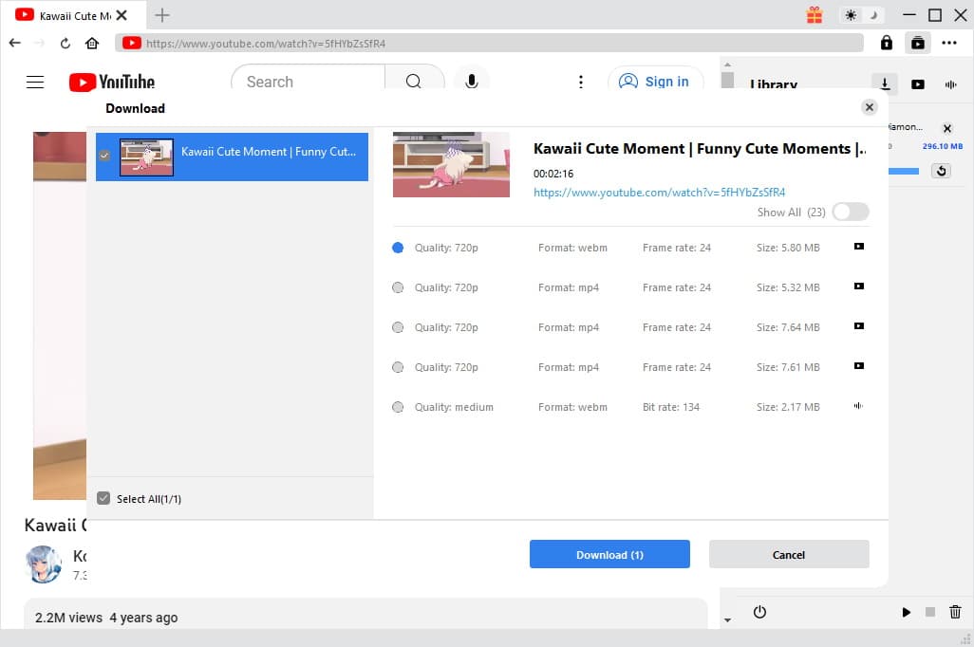Click the padlock icon beside address bar
974x647 pixels.
[886, 43]
